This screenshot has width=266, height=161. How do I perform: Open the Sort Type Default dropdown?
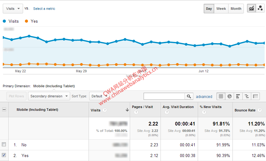click(99, 96)
